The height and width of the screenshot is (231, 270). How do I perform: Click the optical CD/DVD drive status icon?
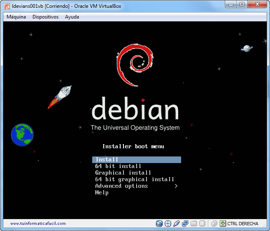coord(168,224)
